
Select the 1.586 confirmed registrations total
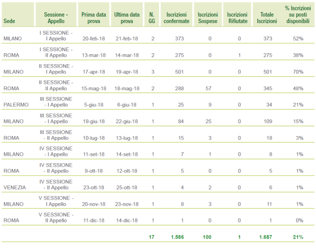click(178, 237)
